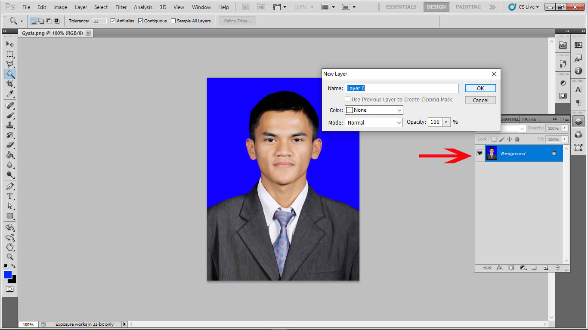
Task: Select the History Brush tool
Action: click(10, 135)
